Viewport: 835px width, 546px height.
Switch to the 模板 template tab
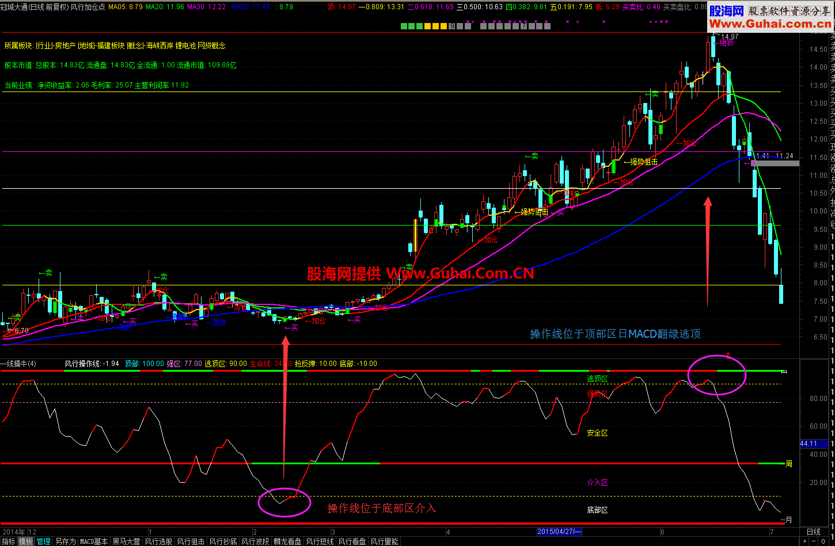pos(26,541)
